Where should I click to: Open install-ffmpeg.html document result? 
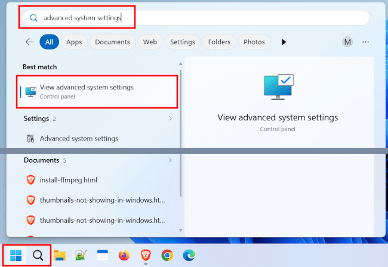pos(97,180)
